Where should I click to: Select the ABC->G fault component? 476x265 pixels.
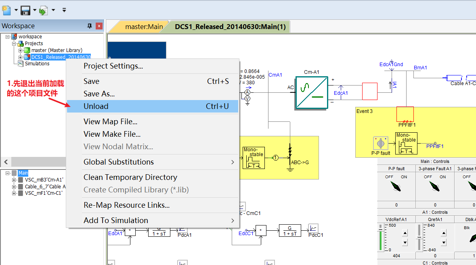pyautogui.click(x=291, y=157)
